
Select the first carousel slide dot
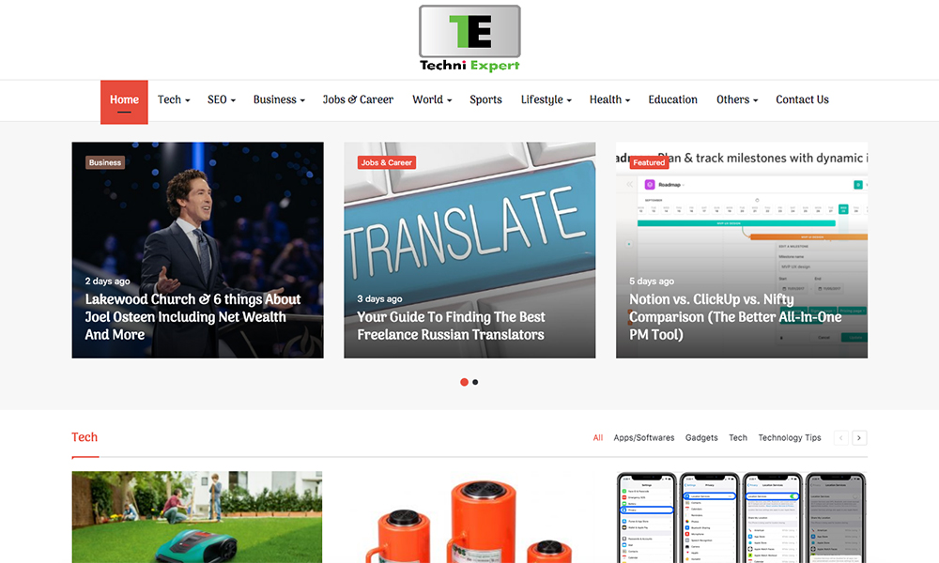point(464,382)
